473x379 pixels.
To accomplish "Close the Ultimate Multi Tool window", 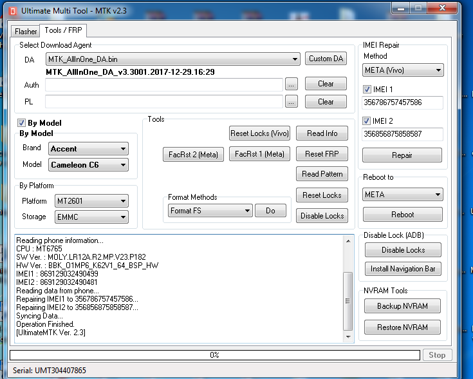I will (x=442, y=8).
